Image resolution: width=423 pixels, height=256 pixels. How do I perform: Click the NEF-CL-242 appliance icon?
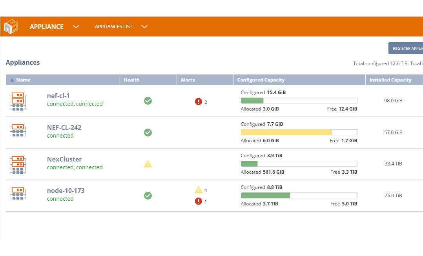(x=18, y=131)
